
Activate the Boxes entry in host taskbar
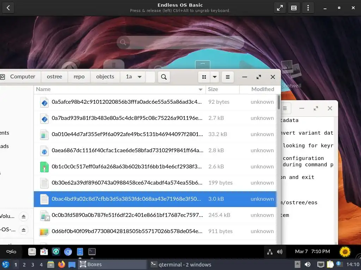pyautogui.click(x=112, y=264)
